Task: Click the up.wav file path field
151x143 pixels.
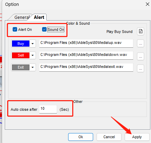Action: click(86, 43)
